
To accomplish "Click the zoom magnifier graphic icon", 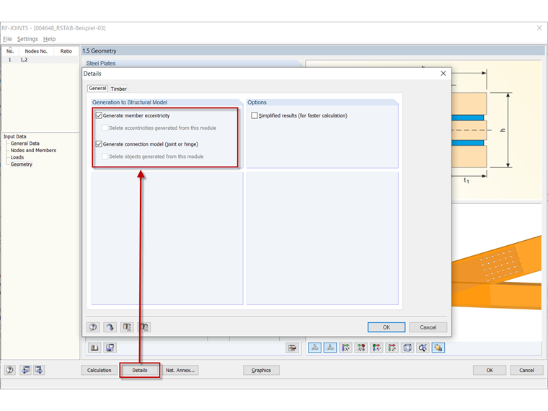I will (423, 348).
